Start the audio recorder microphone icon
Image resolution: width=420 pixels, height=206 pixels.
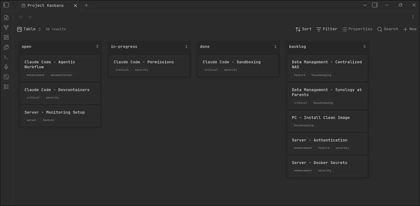[x=6, y=67]
